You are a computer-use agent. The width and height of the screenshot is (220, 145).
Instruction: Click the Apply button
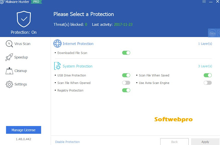205,142
